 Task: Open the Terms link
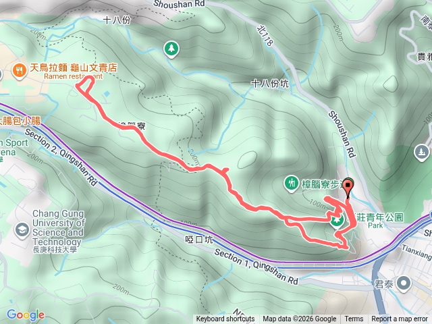[354, 319]
